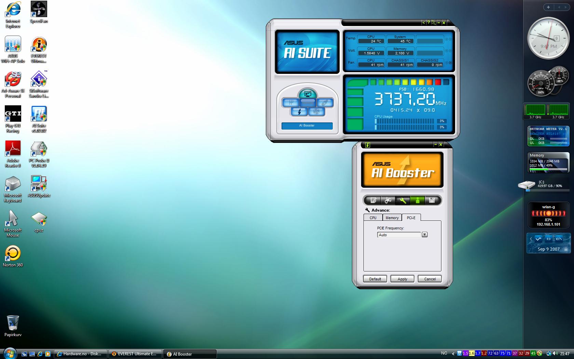The width and height of the screenshot is (574, 359).
Task: Open AI Suite v1.02.02 desktop shortcut
Action: (x=39, y=119)
